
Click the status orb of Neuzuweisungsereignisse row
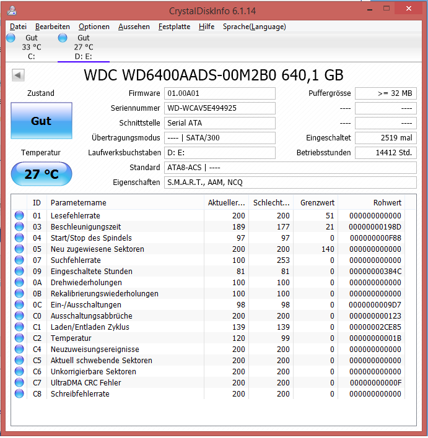[19, 349]
